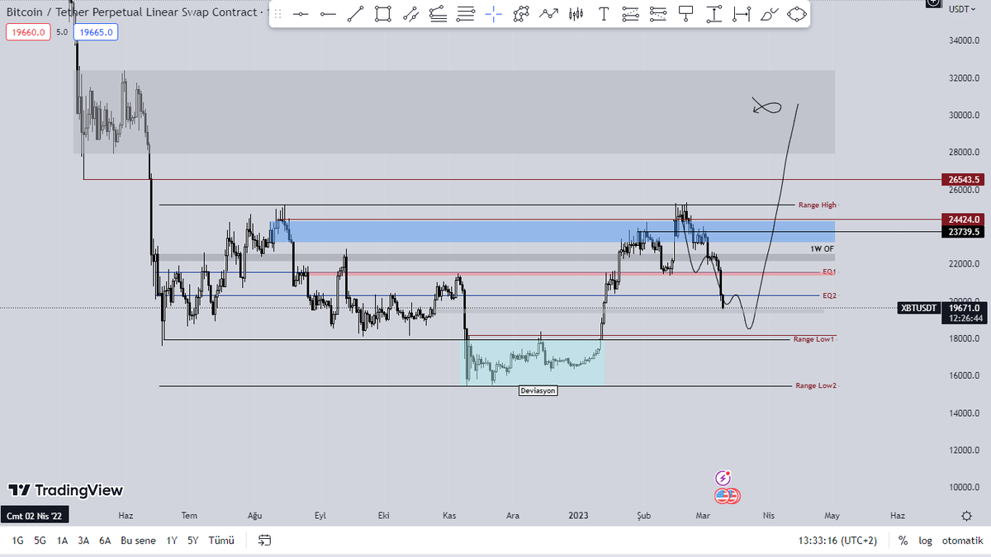This screenshot has height=557, width=991.
Task: Select the candlestick bars pattern tool
Action: pyautogui.click(x=576, y=14)
